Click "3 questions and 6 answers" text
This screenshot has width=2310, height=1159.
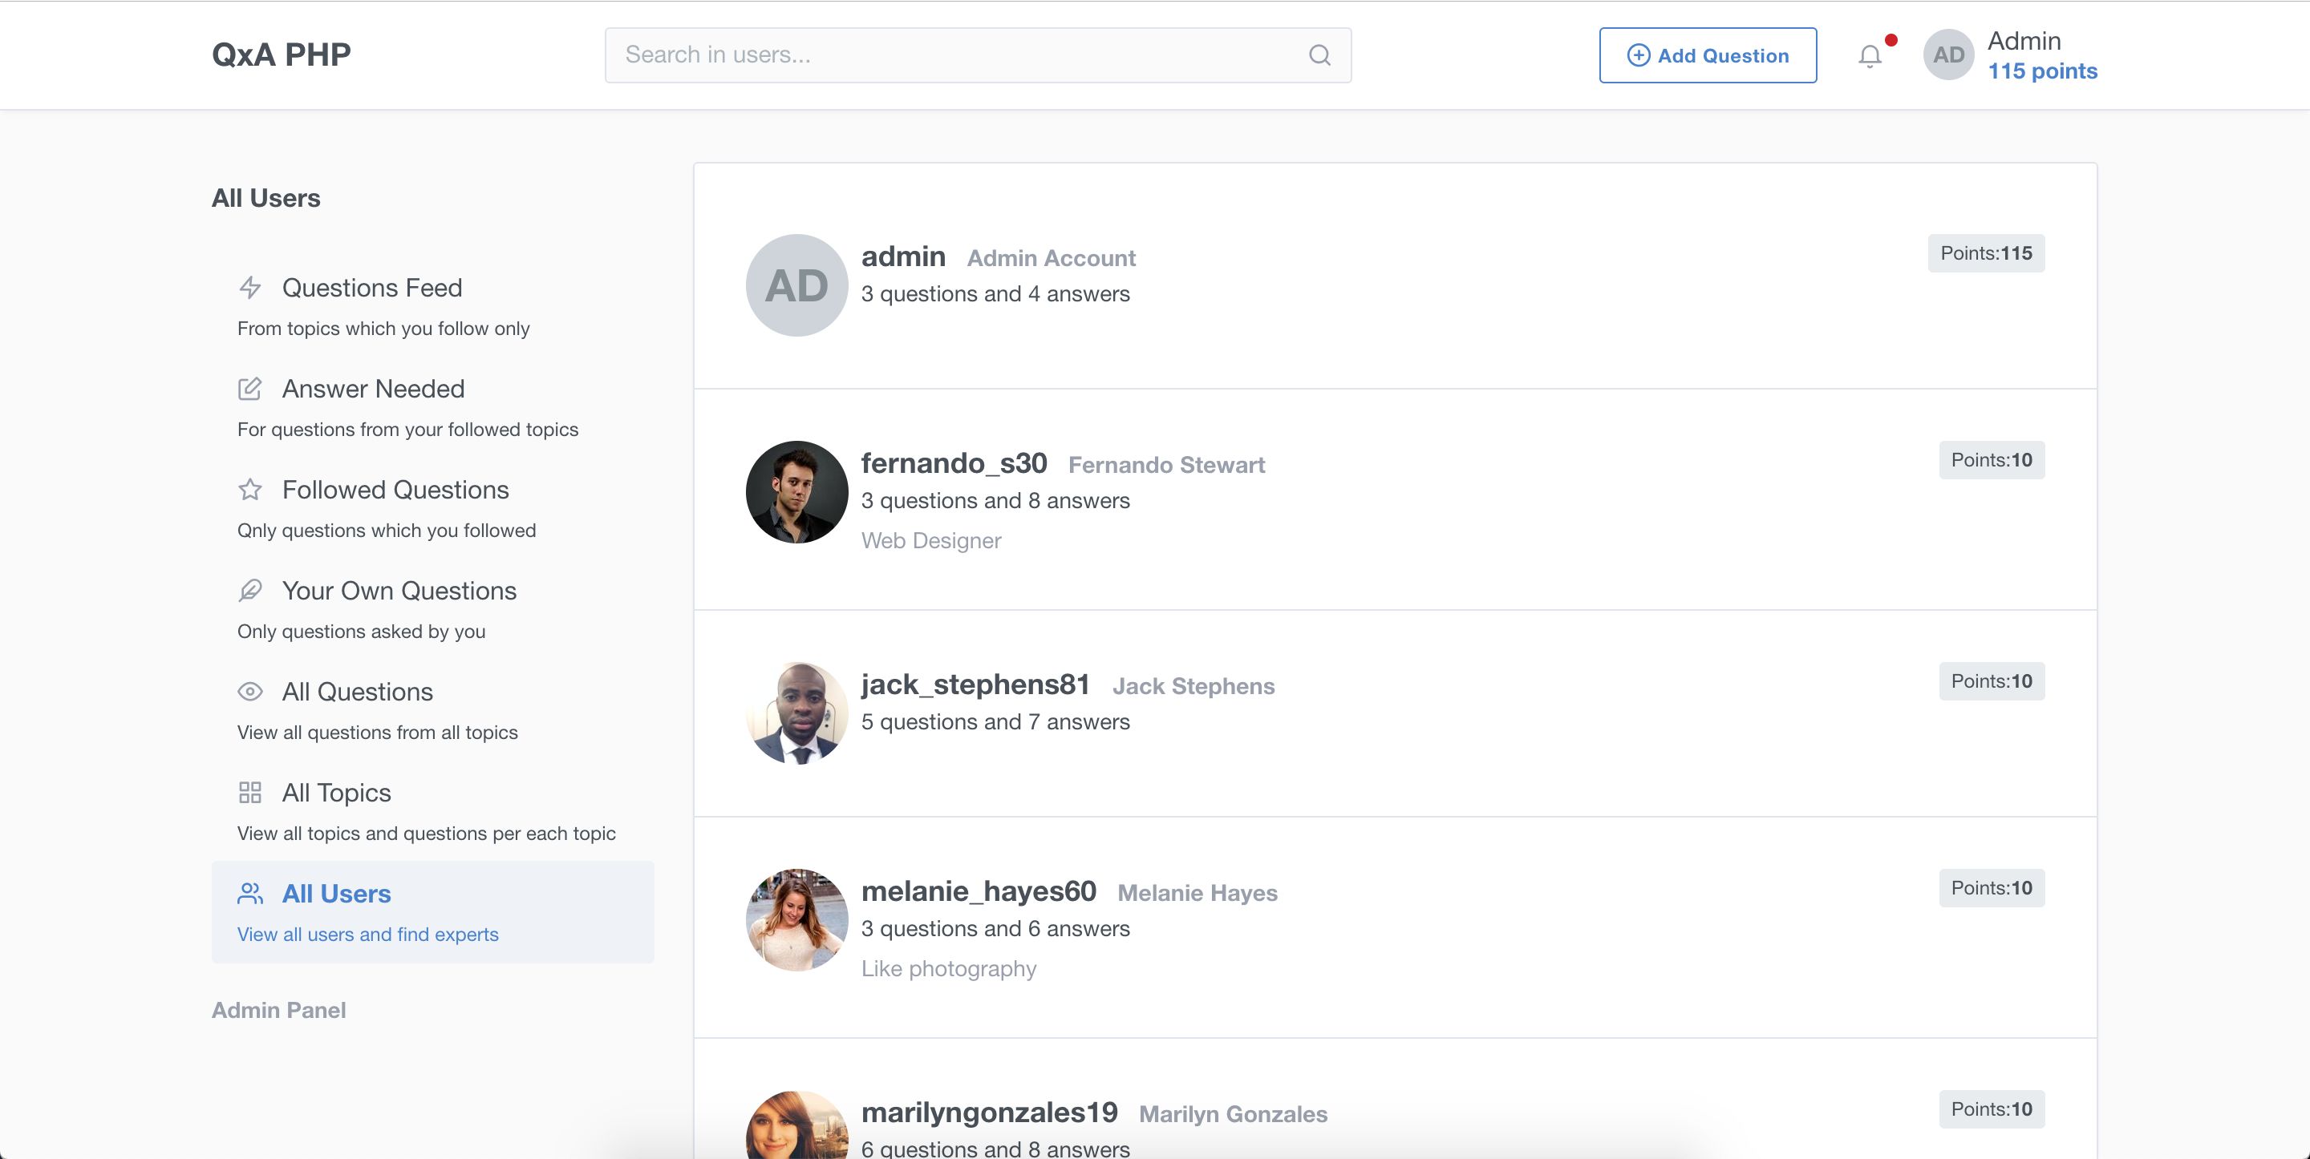[x=995, y=929]
